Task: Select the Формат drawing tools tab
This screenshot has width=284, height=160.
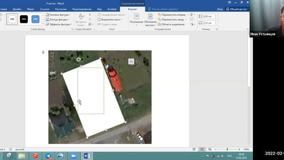Action: [x=132, y=9]
